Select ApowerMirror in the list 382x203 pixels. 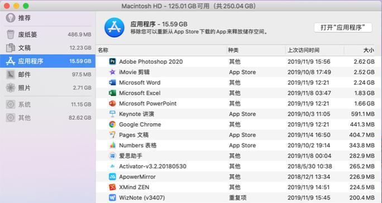click(137, 177)
